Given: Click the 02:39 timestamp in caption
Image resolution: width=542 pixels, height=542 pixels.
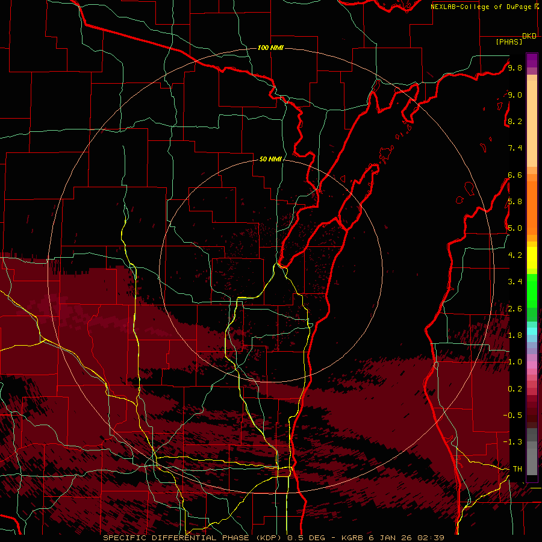Looking at the screenshot, I should [431, 538].
